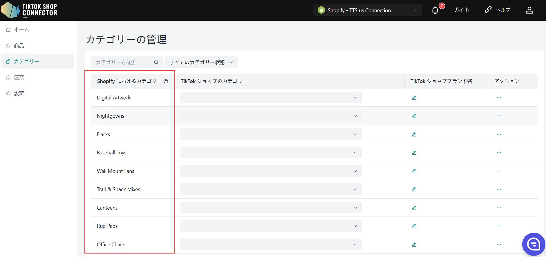Viewport: 546px width, 257px height.
Task: Go to ホーム in the sidebar
Action: [x=38, y=30]
